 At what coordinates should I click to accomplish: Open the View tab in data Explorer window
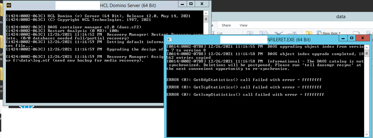[x=243, y=25]
